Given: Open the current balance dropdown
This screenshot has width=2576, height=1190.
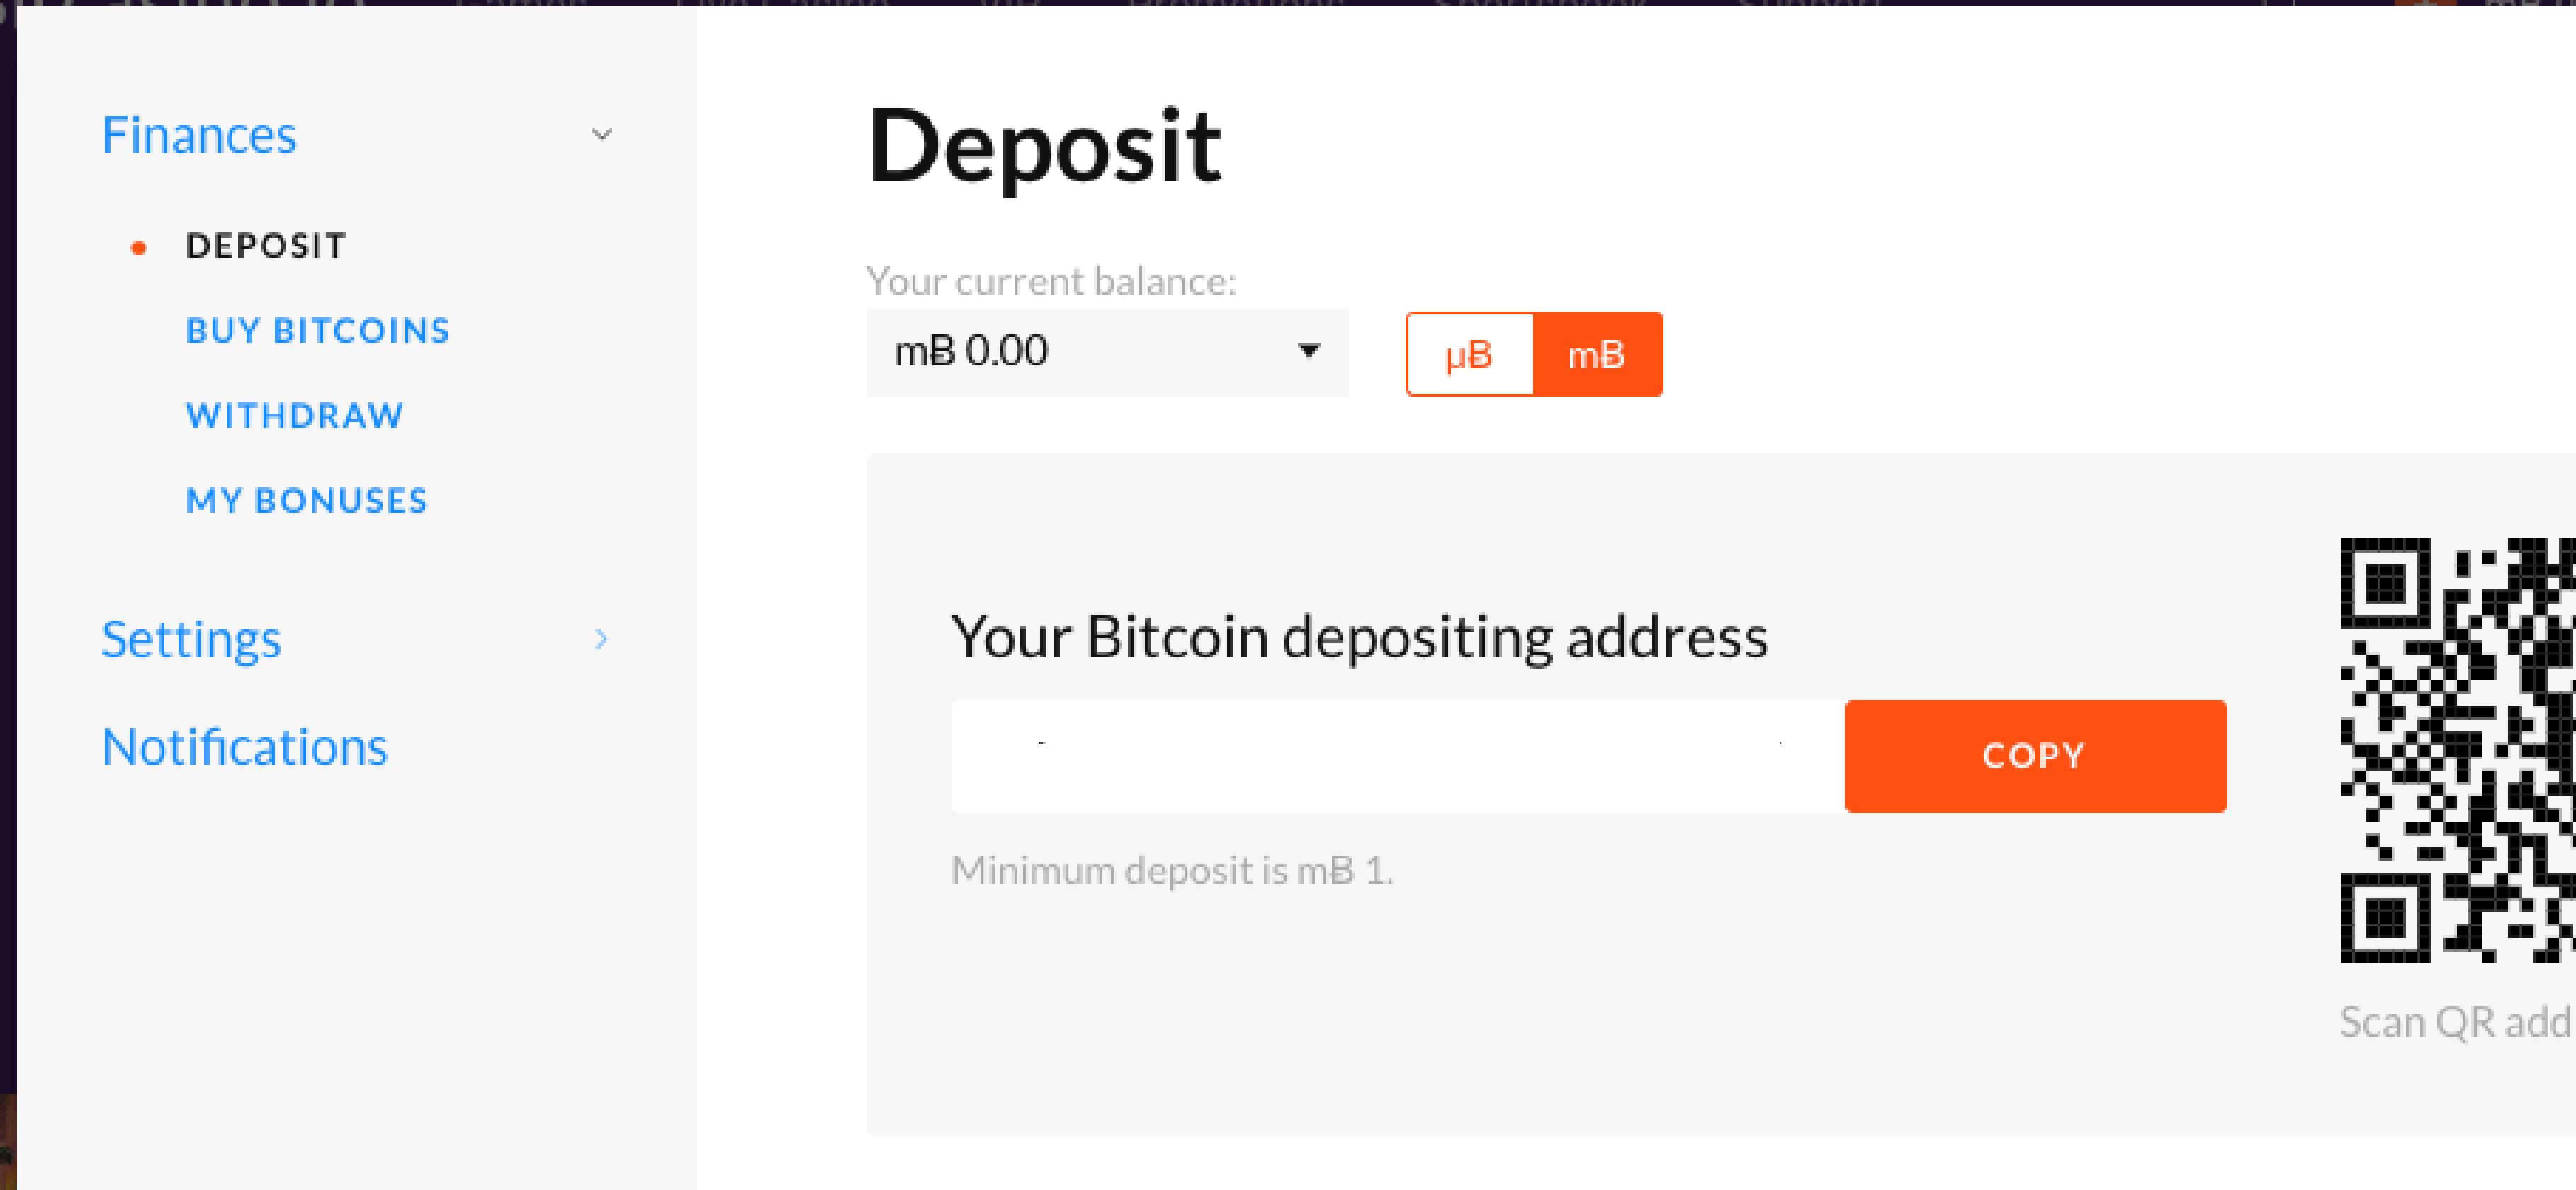Looking at the screenshot, I should pyautogui.click(x=1107, y=352).
